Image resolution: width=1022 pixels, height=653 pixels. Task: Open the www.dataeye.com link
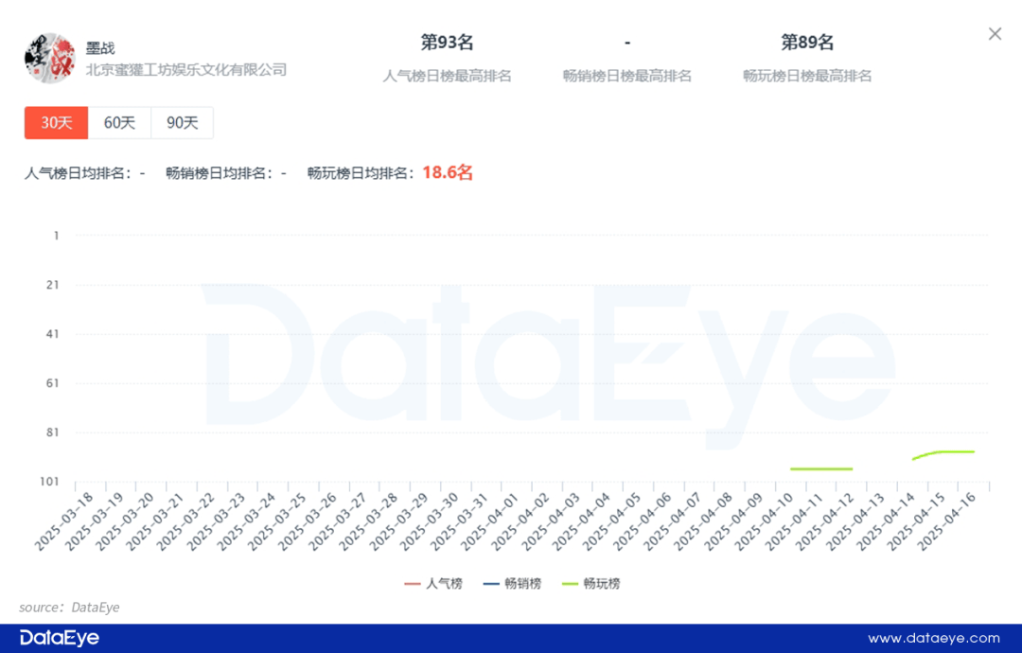click(x=934, y=638)
